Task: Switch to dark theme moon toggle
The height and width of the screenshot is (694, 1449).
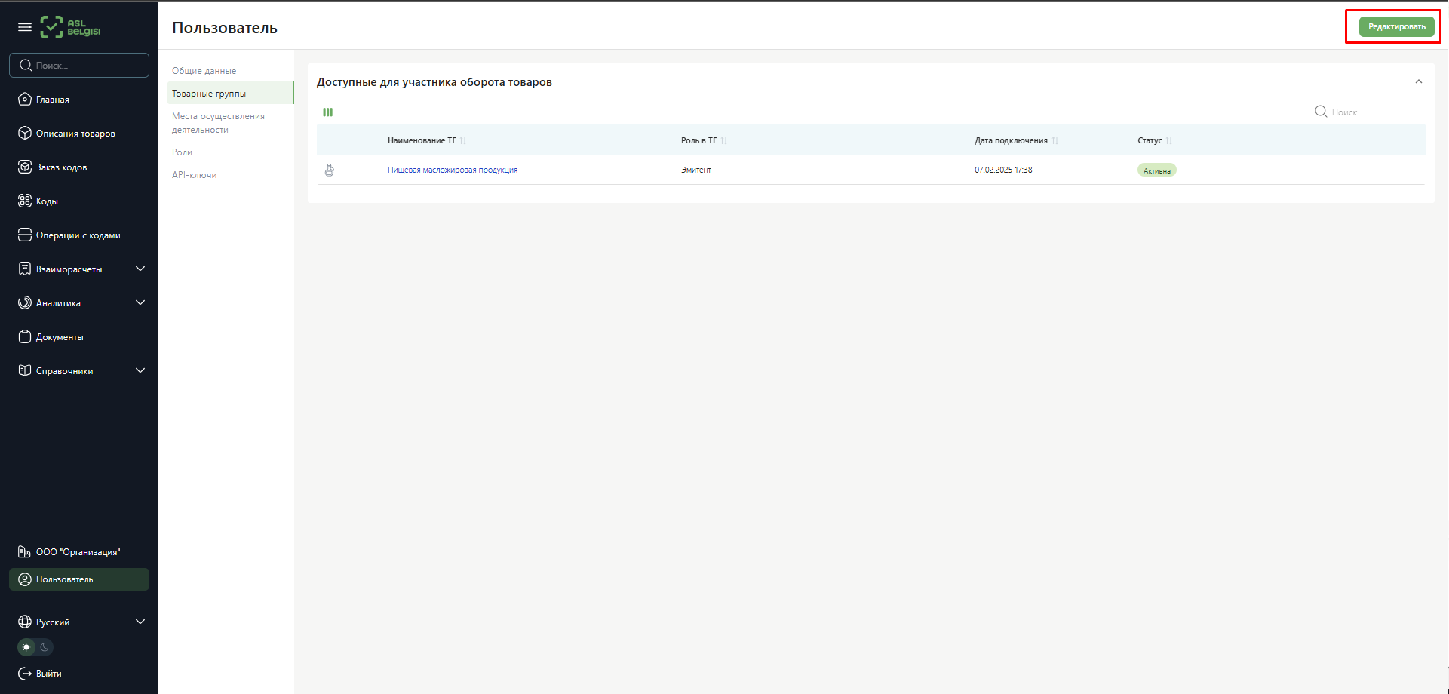Action: (x=45, y=647)
